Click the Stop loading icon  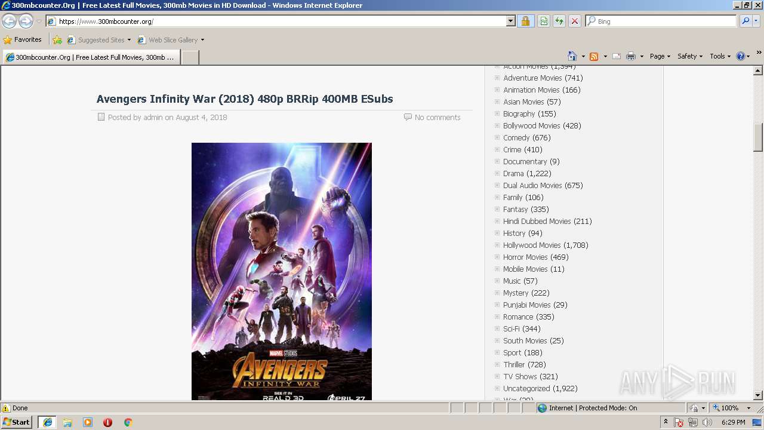point(574,21)
